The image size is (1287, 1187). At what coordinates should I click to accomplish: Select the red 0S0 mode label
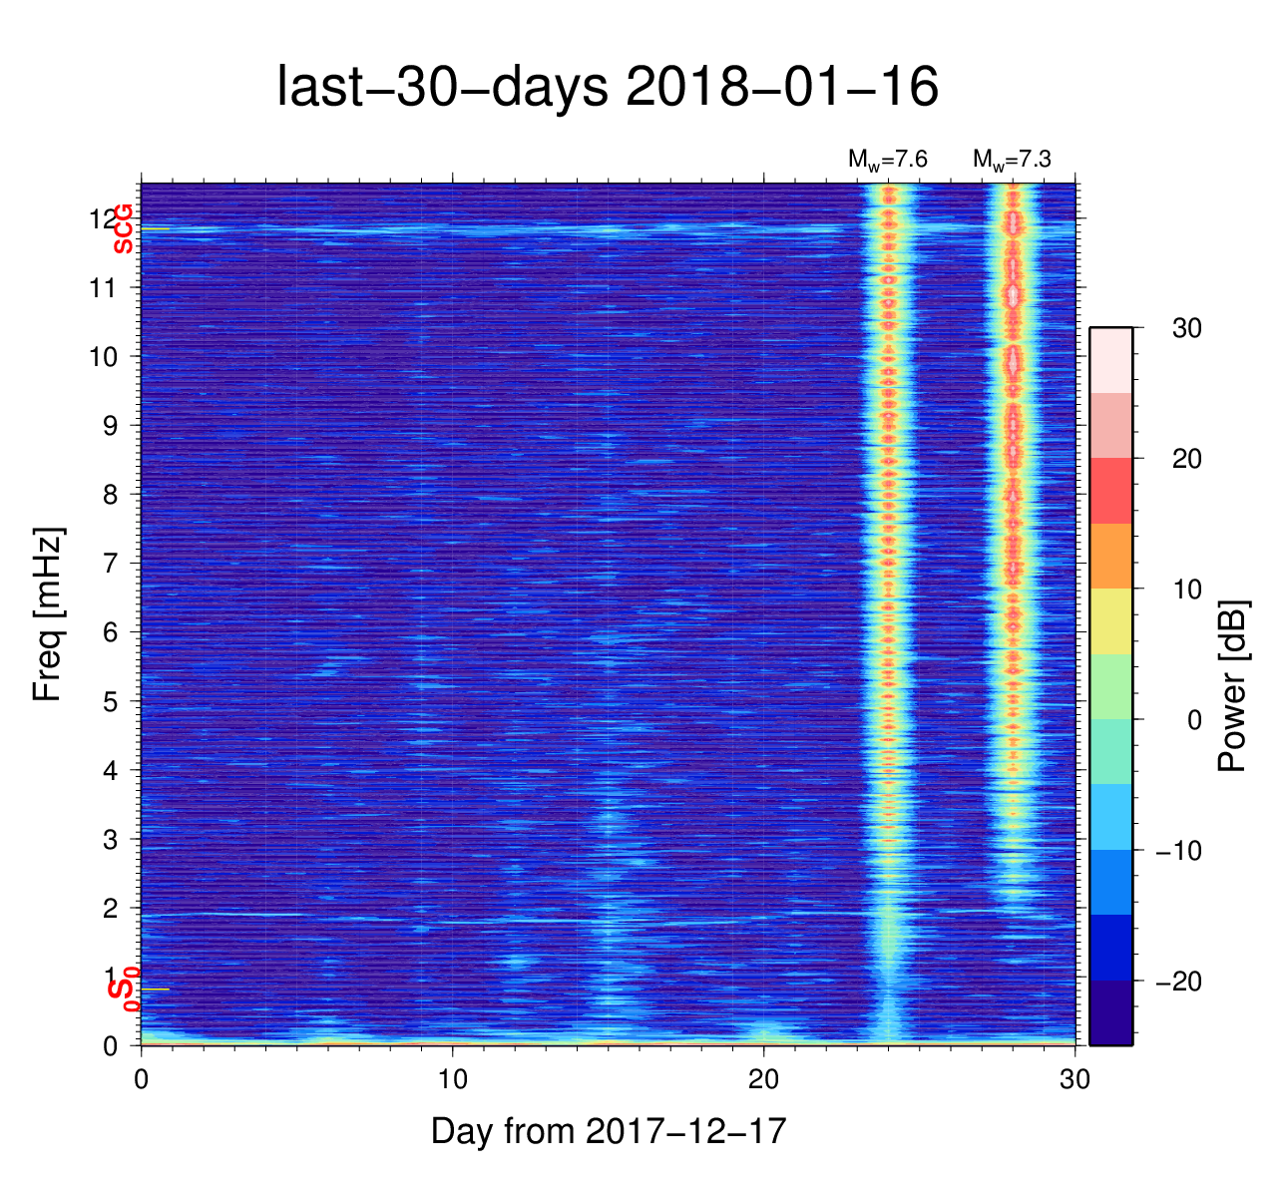[123, 989]
